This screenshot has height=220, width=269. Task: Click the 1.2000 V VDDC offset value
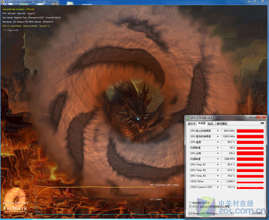click(228, 181)
